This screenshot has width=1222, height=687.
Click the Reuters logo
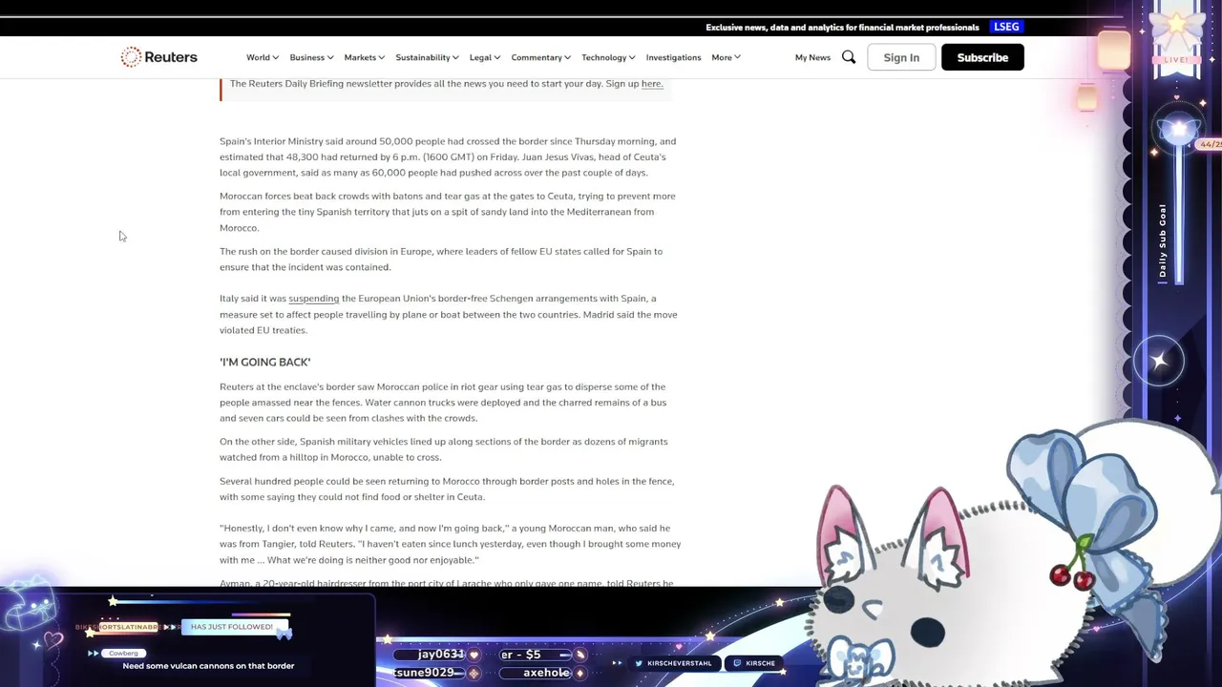(x=158, y=57)
